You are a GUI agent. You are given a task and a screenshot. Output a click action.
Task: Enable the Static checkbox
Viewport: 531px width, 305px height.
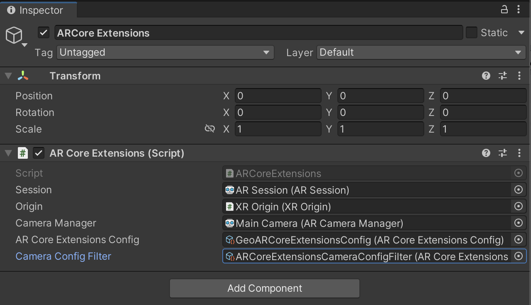[471, 32]
